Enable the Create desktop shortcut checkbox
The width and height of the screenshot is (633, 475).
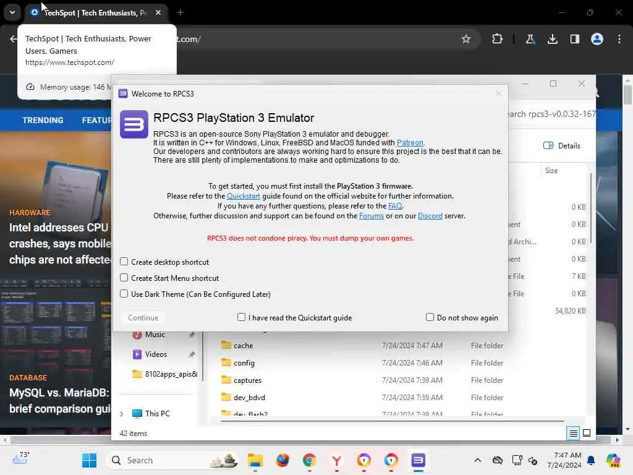point(124,262)
